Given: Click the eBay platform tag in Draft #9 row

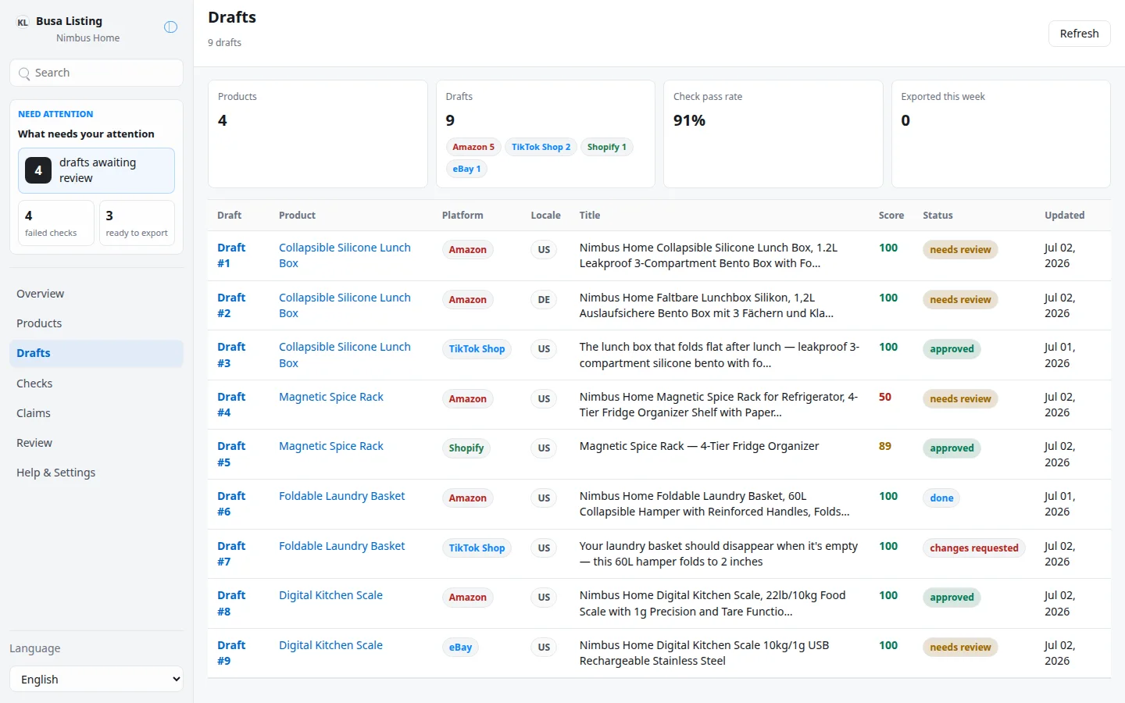Looking at the screenshot, I should click(460, 648).
